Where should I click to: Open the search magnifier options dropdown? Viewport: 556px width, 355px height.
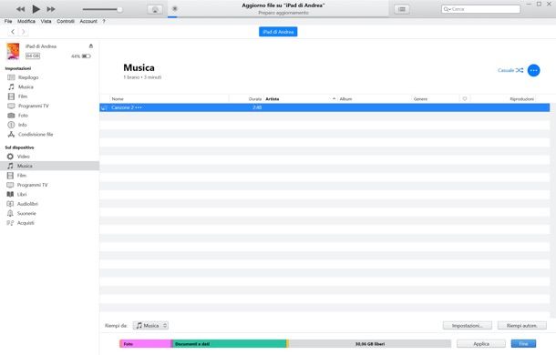click(448, 9)
